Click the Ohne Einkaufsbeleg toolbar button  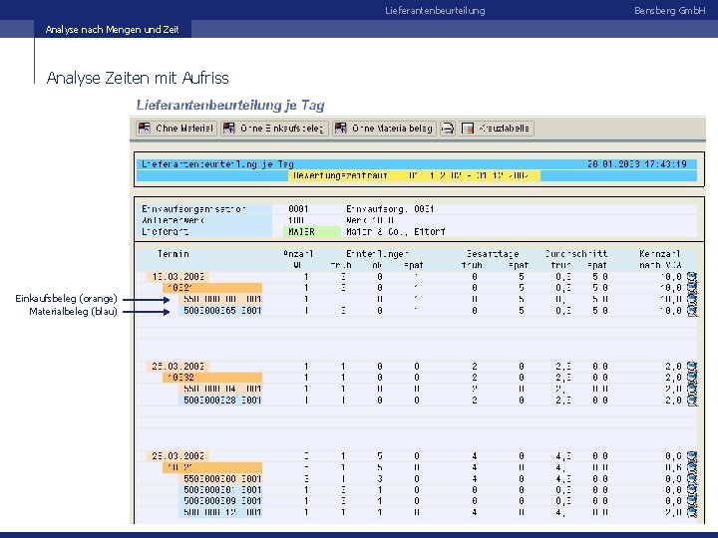pos(275,129)
